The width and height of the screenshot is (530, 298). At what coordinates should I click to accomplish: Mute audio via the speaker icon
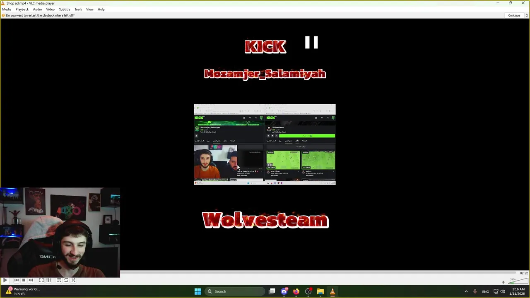click(503, 282)
